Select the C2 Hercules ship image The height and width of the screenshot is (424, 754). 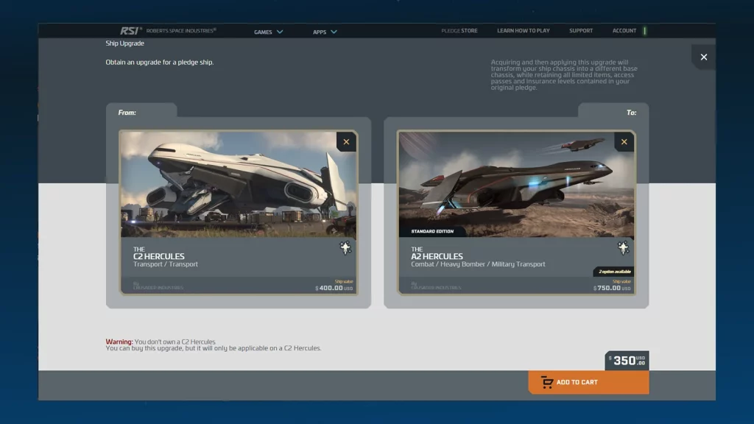[238, 184]
